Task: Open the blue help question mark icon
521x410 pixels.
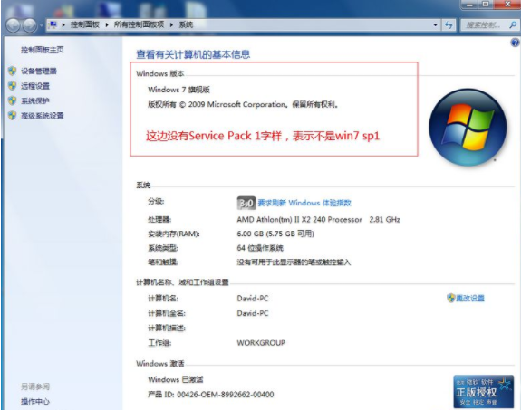Action: click(515, 43)
